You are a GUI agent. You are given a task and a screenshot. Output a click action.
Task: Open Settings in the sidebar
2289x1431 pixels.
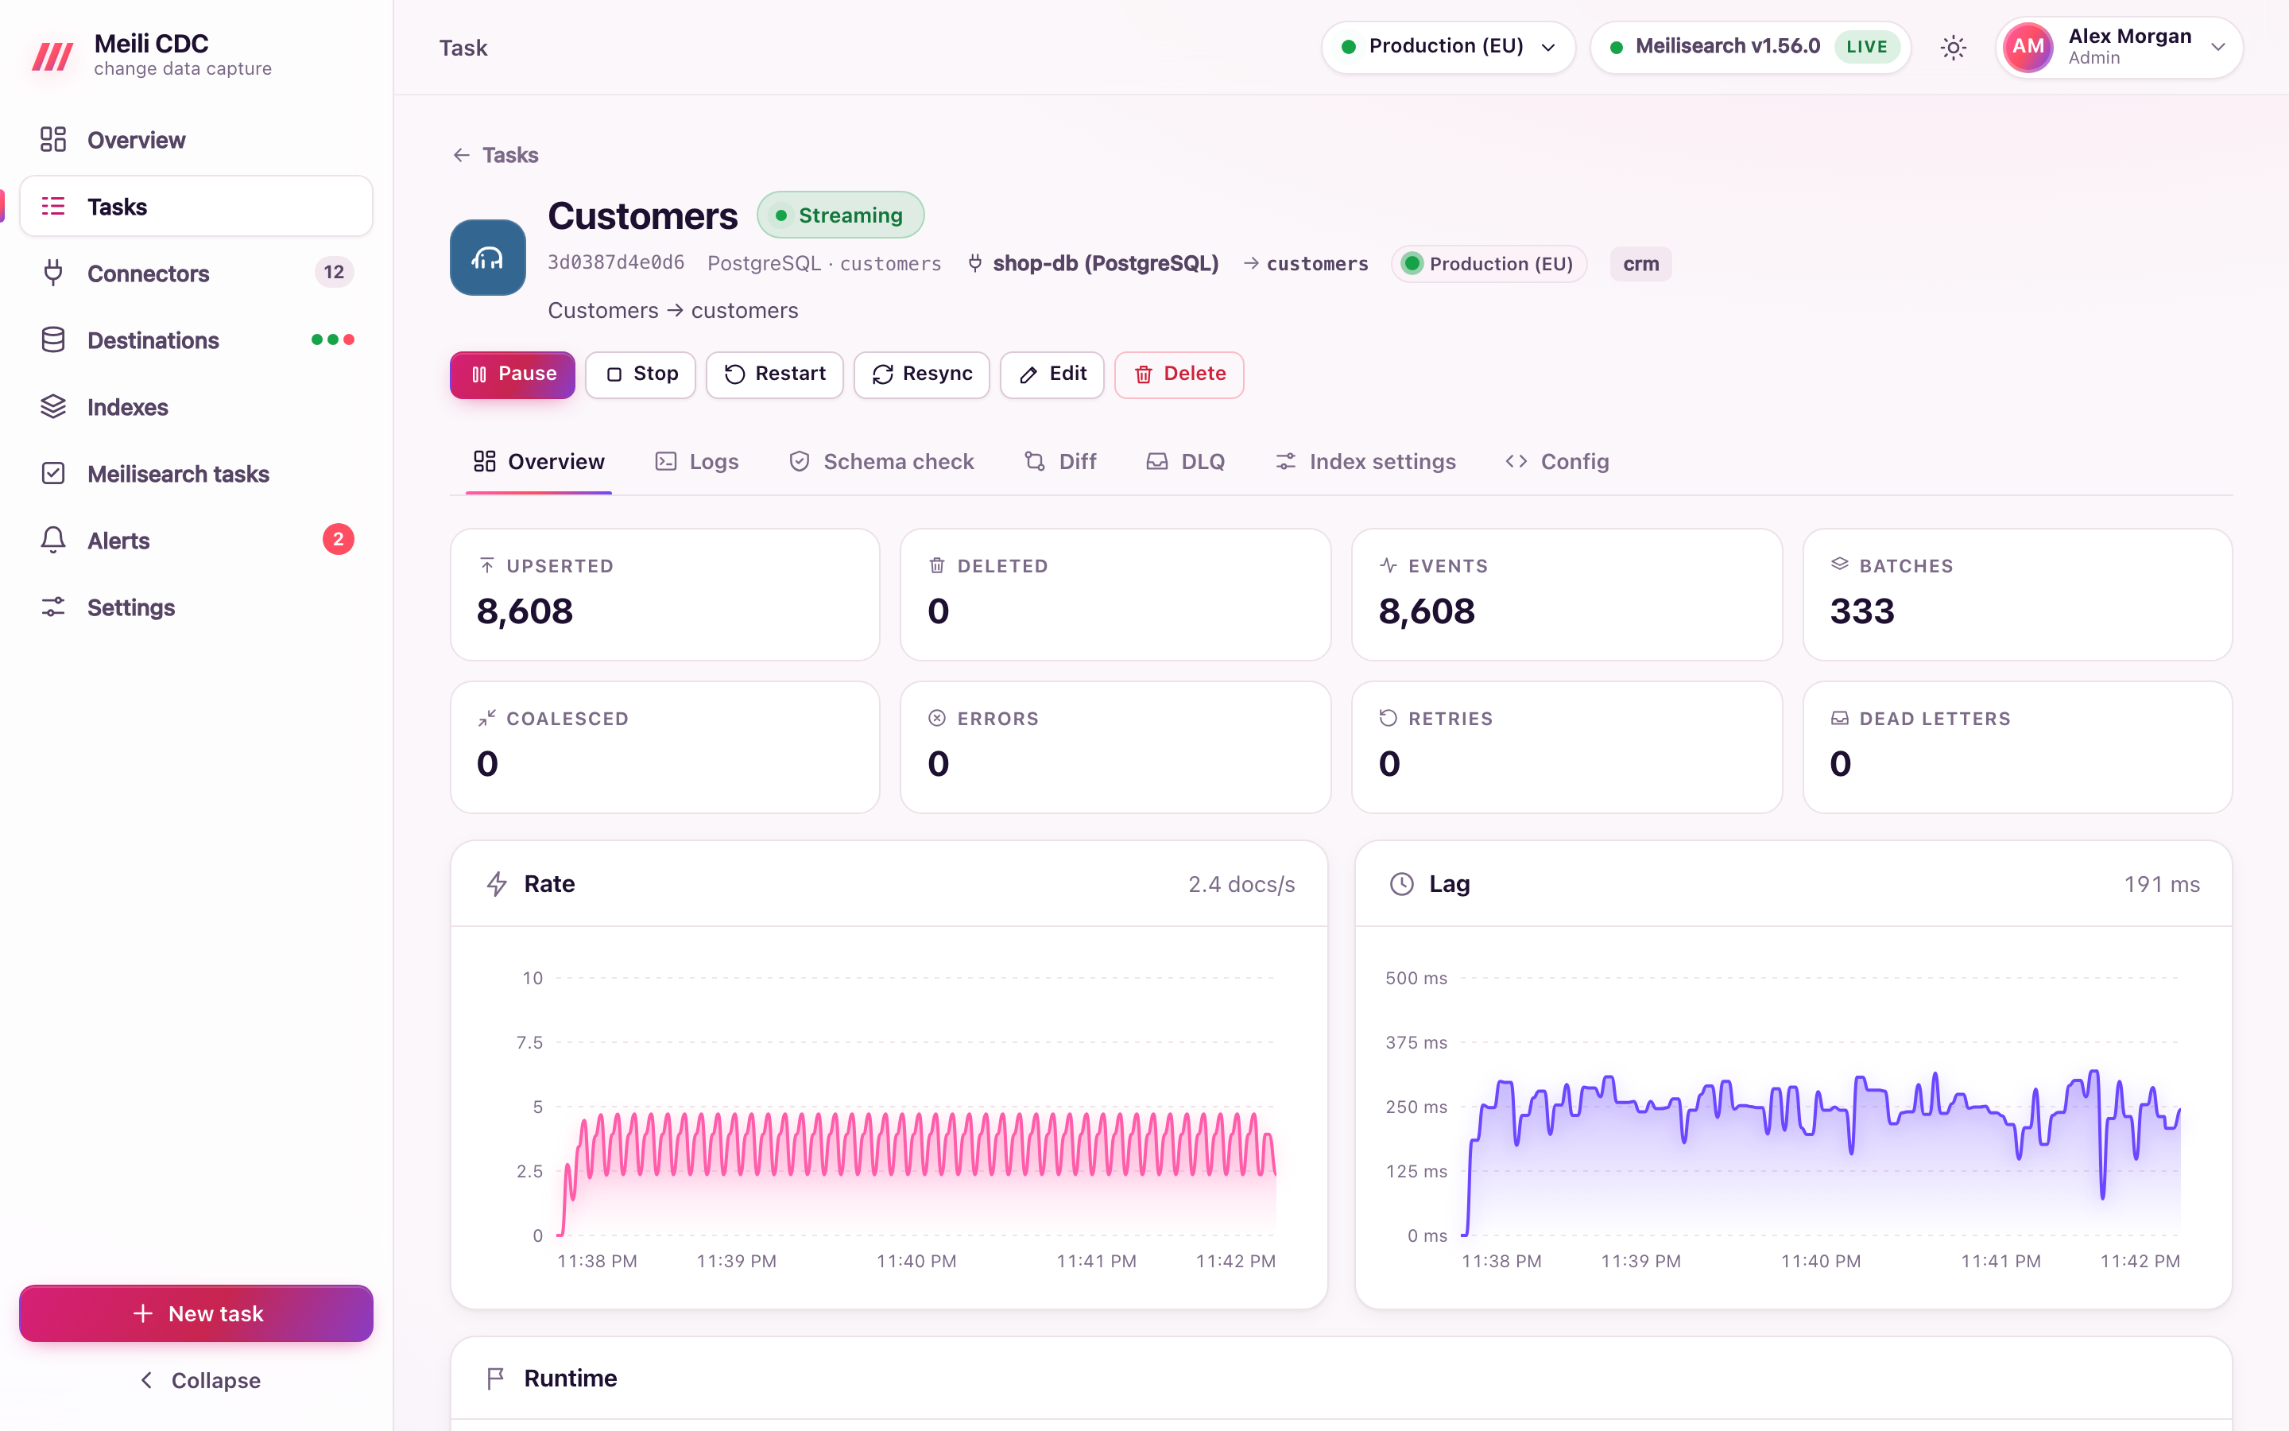[196, 607]
